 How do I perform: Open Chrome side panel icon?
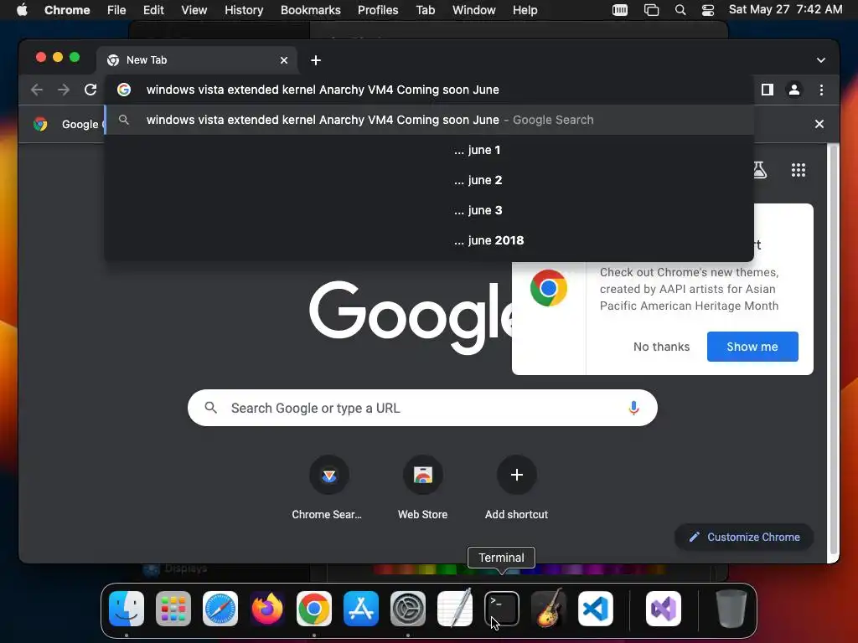(x=768, y=90)
